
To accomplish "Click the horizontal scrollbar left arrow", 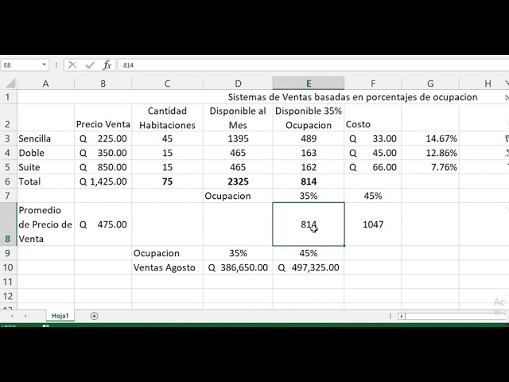I will 402,316.
